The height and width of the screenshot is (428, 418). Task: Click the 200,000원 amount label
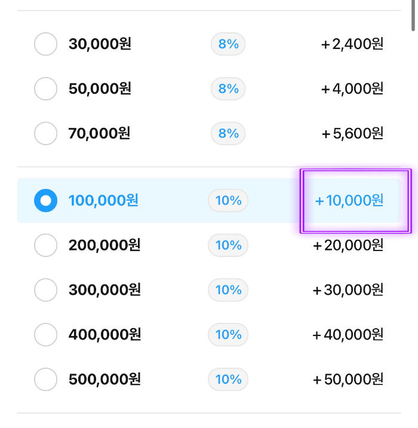pos(105,245)
